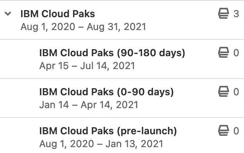Click date range Aug 1, 2020 – Jan 13, 2021
244x153 pixels.
(101, 144)
